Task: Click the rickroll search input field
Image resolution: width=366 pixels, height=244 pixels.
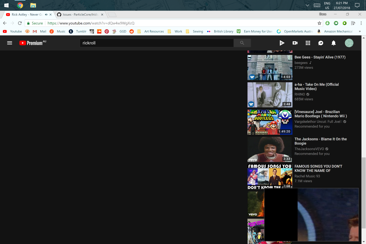Action: pos(156,43)
